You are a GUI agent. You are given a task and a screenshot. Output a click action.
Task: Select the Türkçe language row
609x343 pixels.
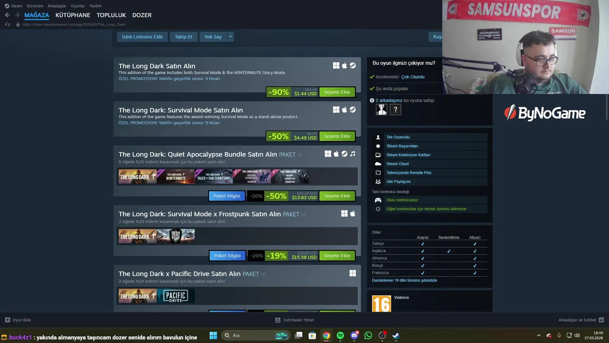point(430,243)
